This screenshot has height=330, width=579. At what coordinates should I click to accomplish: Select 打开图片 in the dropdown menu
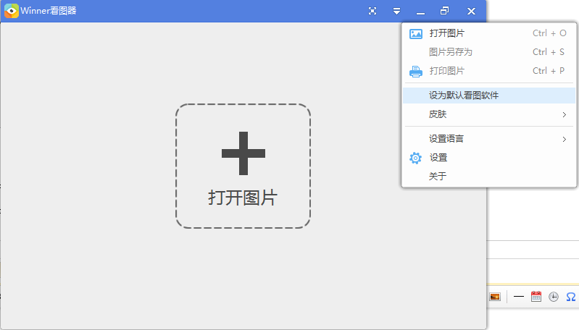pos(446,33)
